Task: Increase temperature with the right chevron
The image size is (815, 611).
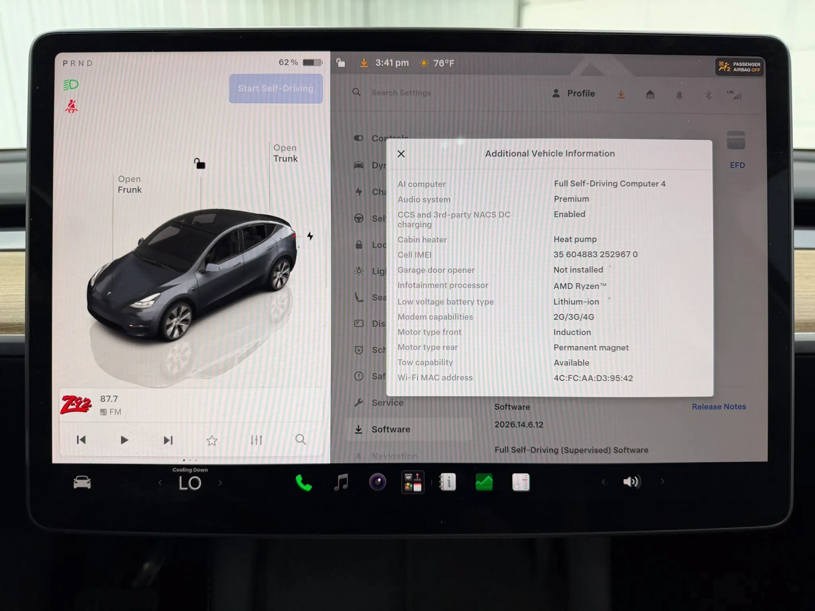Action: coord(220,483)
